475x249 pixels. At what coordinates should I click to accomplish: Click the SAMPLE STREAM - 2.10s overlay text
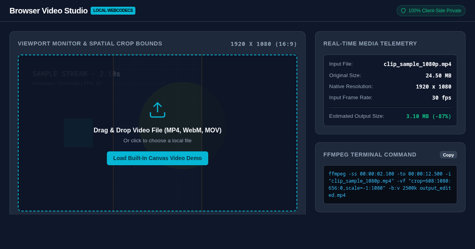pos(76,74)
